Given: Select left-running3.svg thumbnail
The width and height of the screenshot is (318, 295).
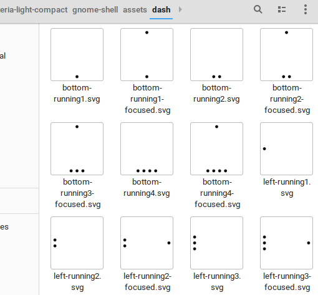Looking at the screenshot, I should point(216,243).
